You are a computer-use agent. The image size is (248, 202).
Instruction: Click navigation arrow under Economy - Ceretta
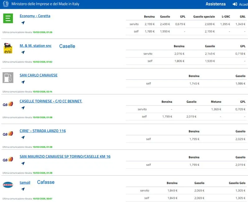23,23
